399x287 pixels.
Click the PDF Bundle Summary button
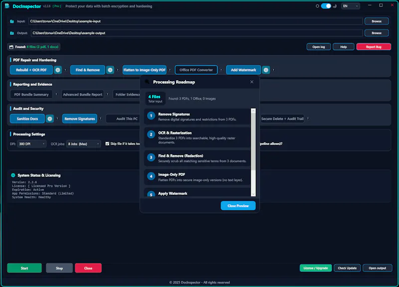coord(31,94)
